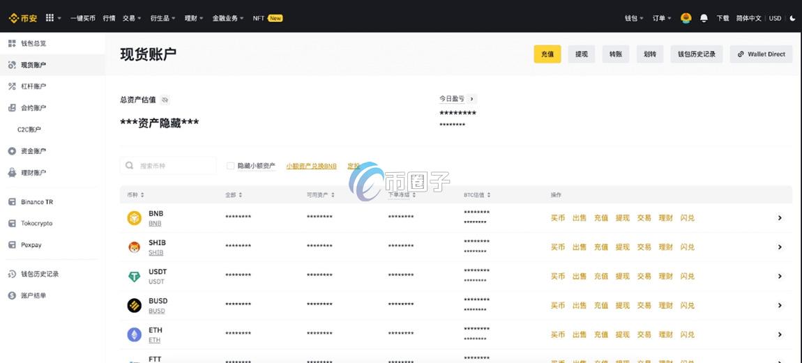Click the 划转 button
Viewport: 802px width, 363px height.
[650, 54]
